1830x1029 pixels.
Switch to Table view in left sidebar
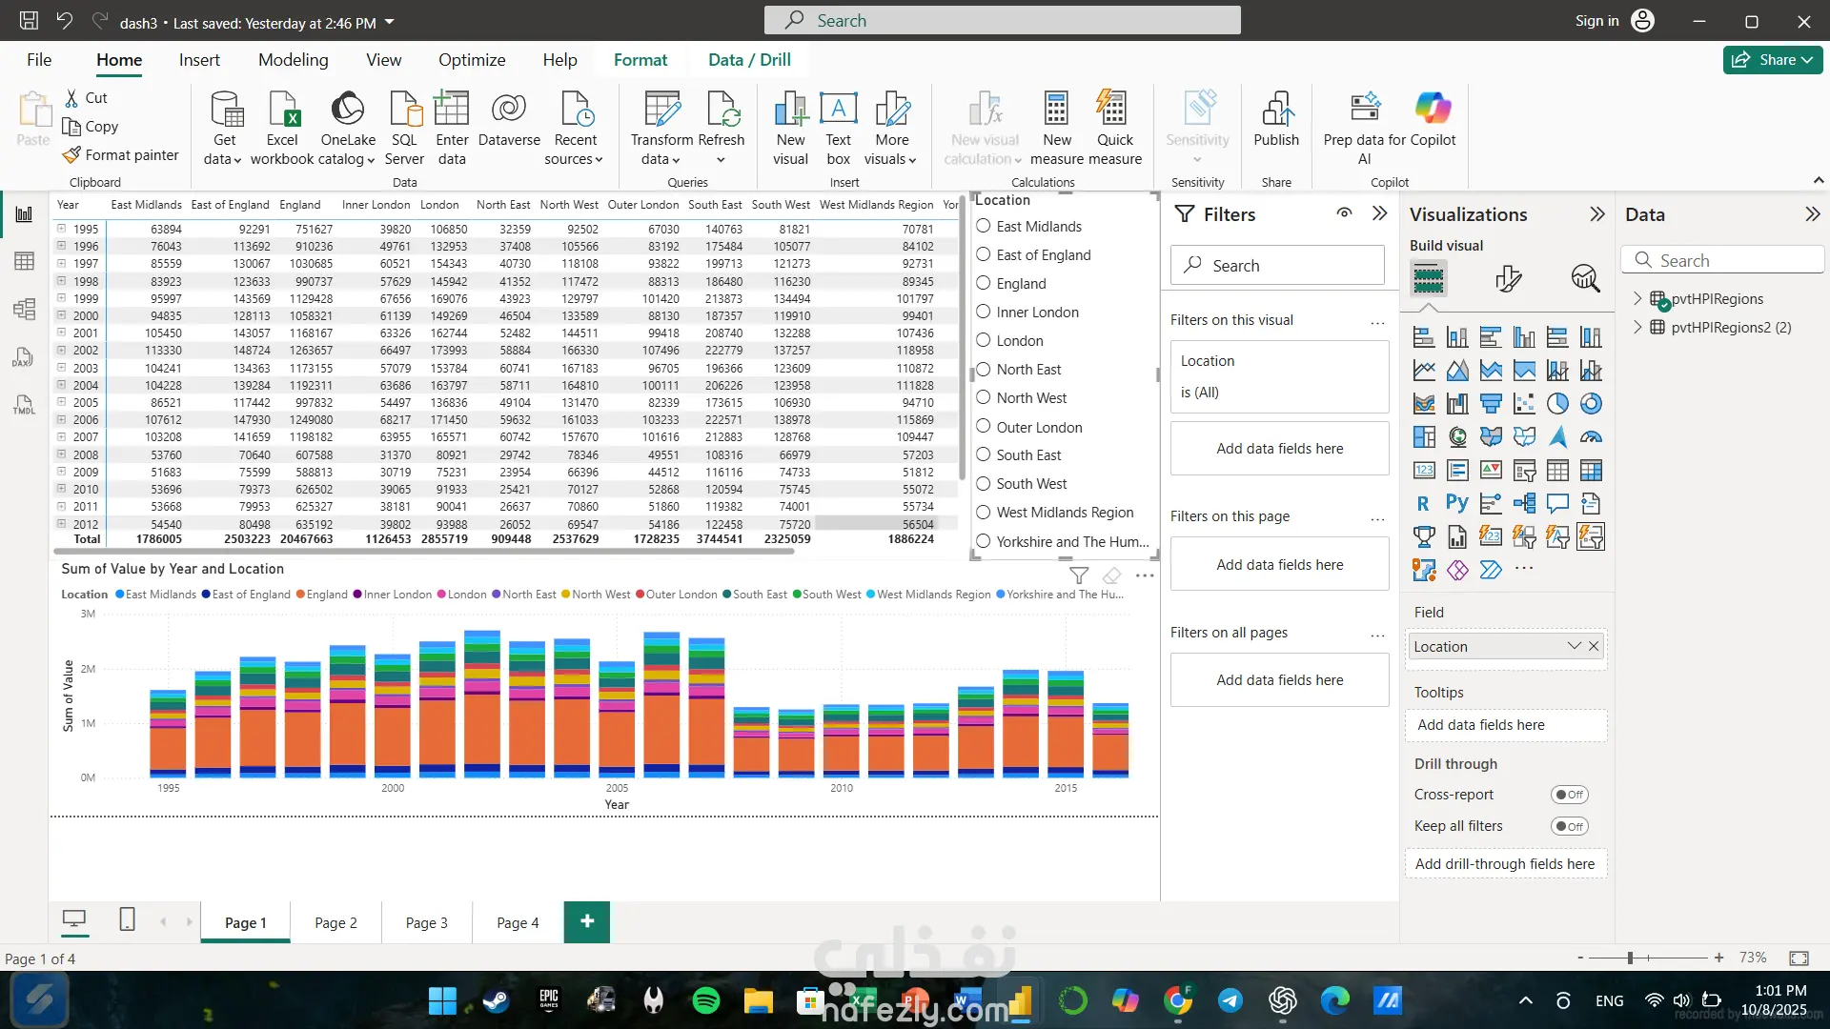pyautogui.click(x=24, y=261)
